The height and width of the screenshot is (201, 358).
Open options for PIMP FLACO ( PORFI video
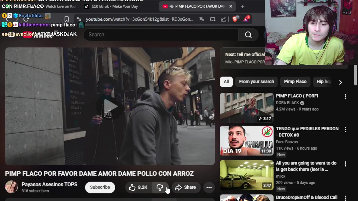point(345,97)
